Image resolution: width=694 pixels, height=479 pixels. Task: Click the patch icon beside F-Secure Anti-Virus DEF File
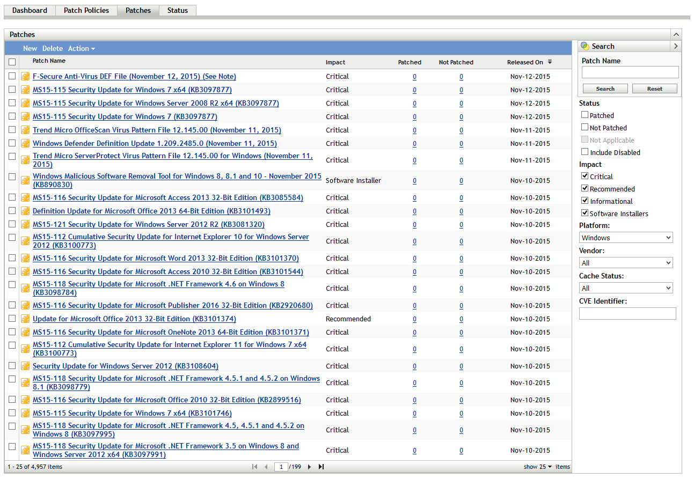coord(25,77)
